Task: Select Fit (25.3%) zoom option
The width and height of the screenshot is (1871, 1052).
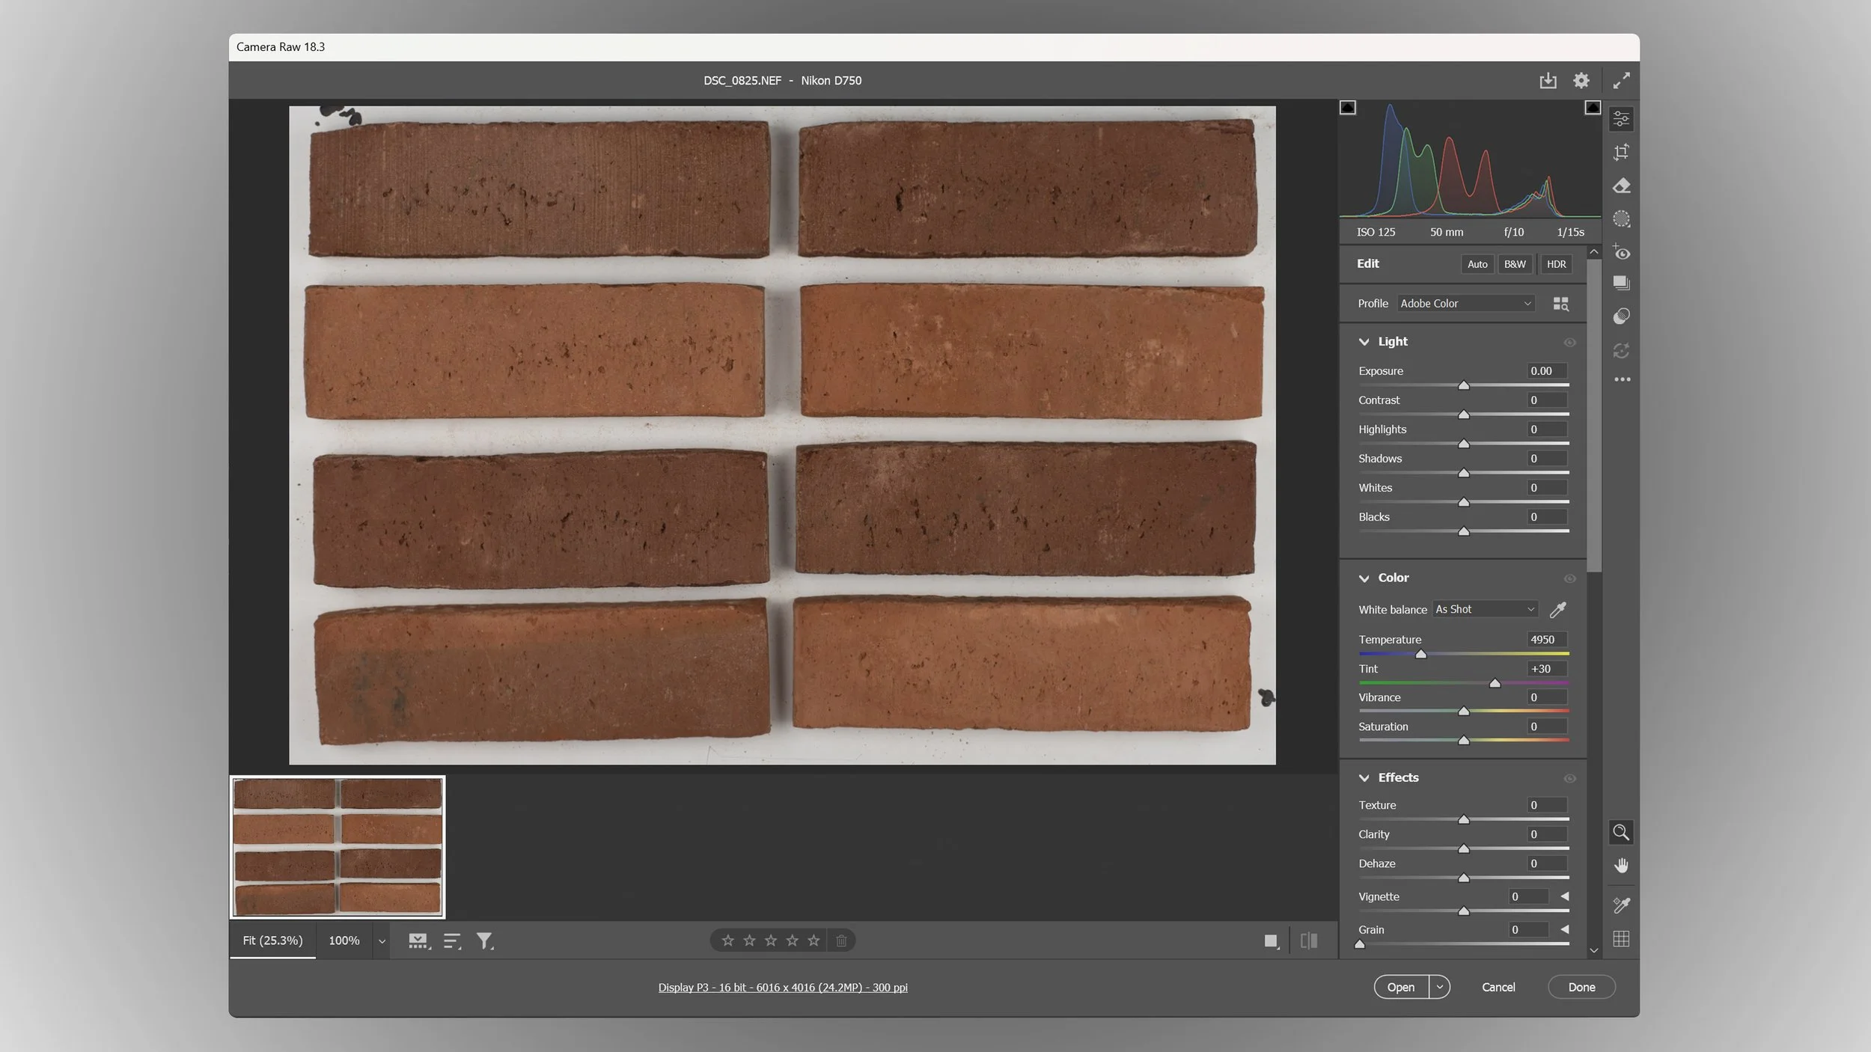Action: pos(272,941)
